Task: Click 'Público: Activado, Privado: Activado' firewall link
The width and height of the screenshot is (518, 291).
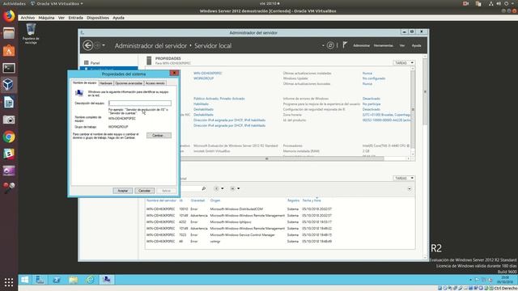Action: (219, 99)
